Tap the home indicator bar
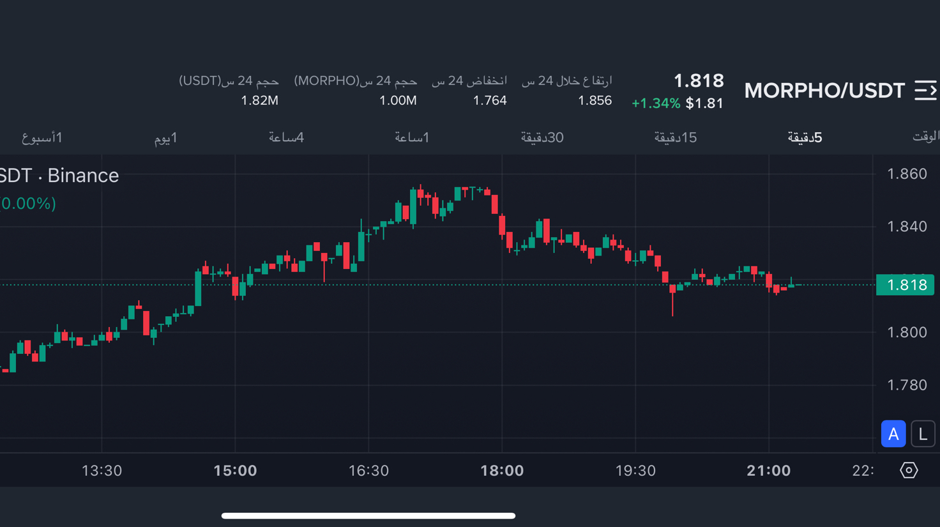Image resolution: width=940 pixels, height=527 pixels. click(368, 516)
